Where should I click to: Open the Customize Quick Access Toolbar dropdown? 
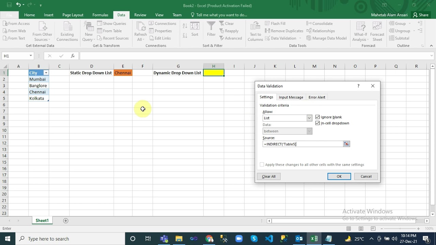tap(41, 5)
